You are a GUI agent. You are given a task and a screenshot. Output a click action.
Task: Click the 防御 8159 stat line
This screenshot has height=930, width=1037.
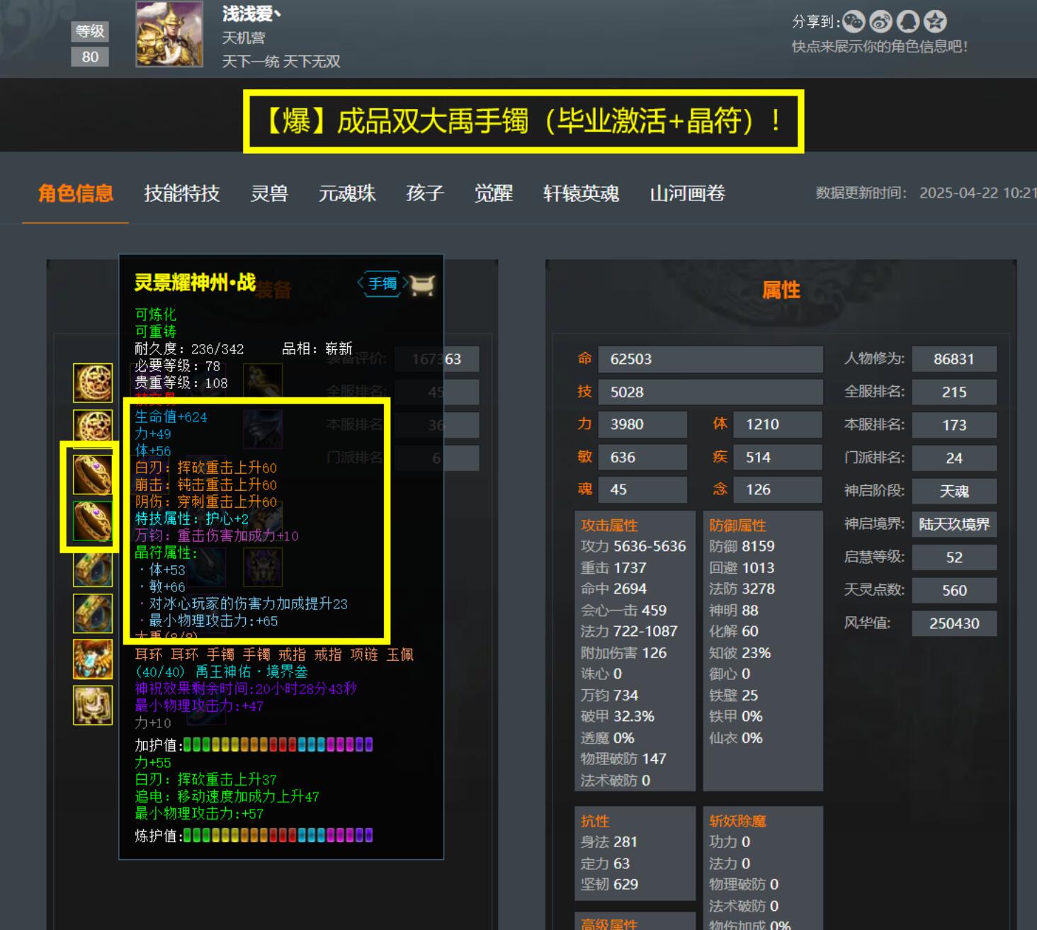[x=742, y=546]
